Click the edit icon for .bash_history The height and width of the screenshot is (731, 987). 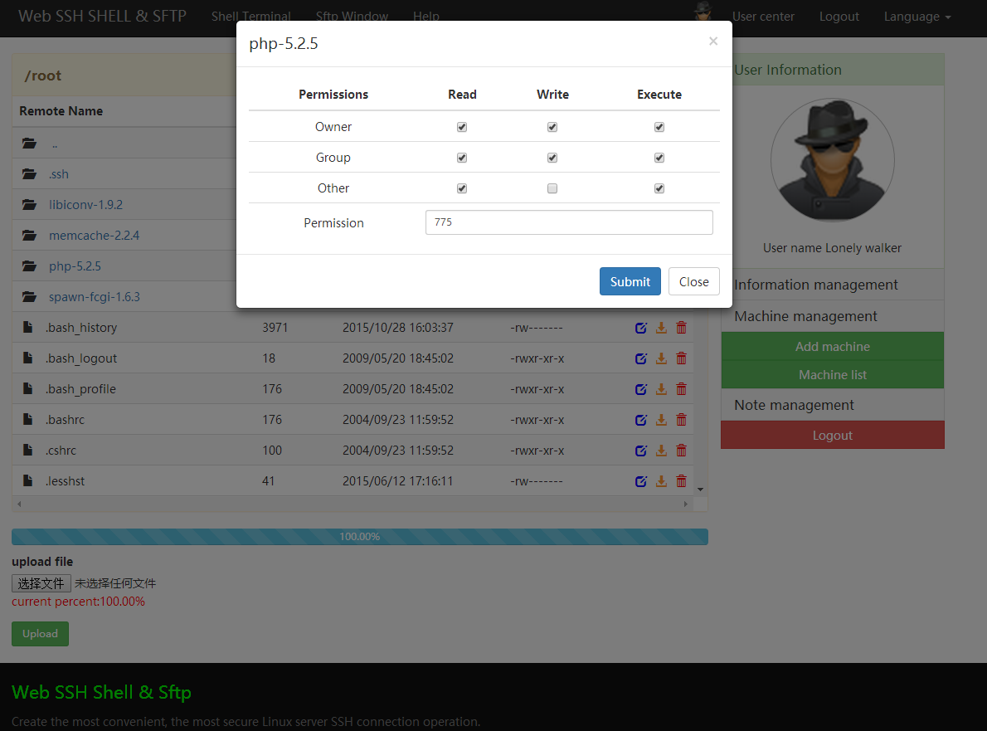[640, 328]
